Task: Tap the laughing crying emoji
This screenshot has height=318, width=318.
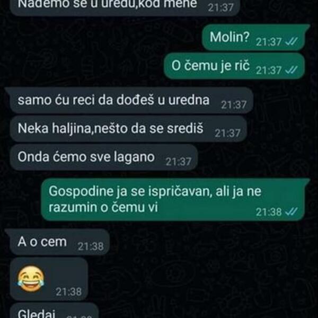Action: [31, 278]
